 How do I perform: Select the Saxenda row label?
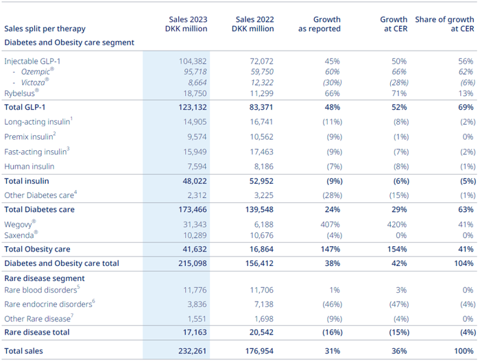(21, 235)
